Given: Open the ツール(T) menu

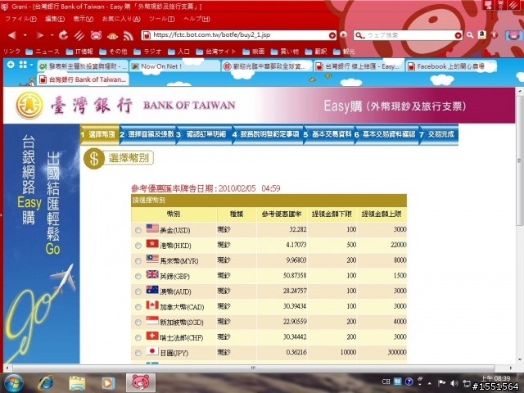Looking at the screenshot, I should [161, 19].
